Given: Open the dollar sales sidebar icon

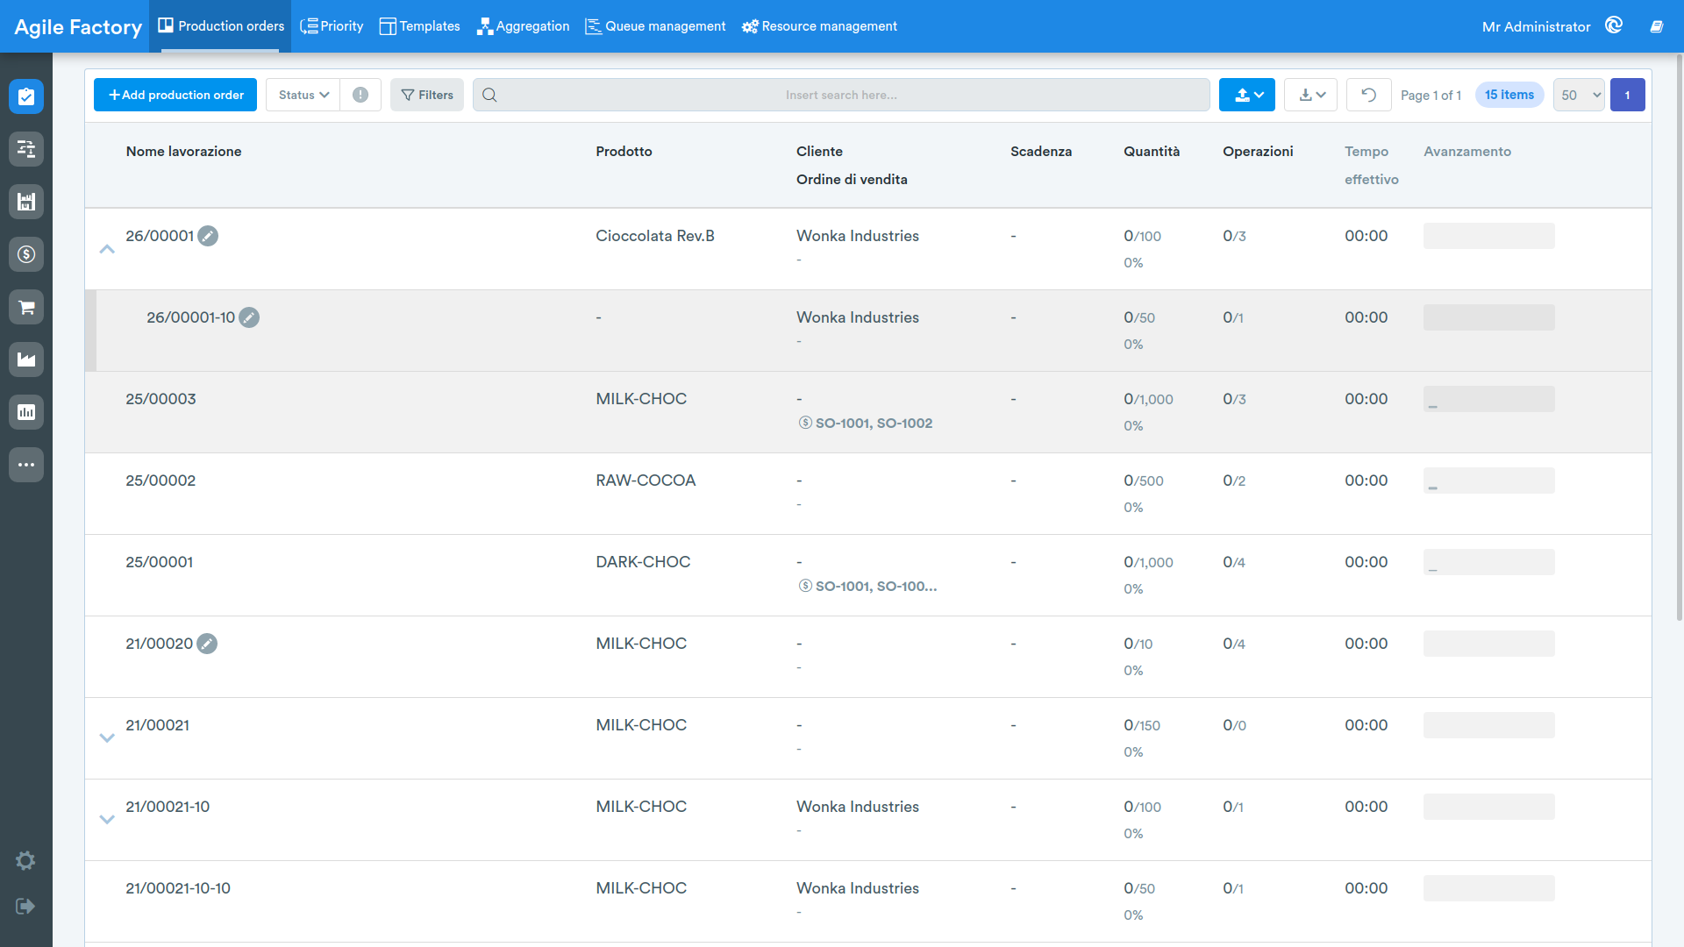Looking at the screenshot, I should pos(26,254).
